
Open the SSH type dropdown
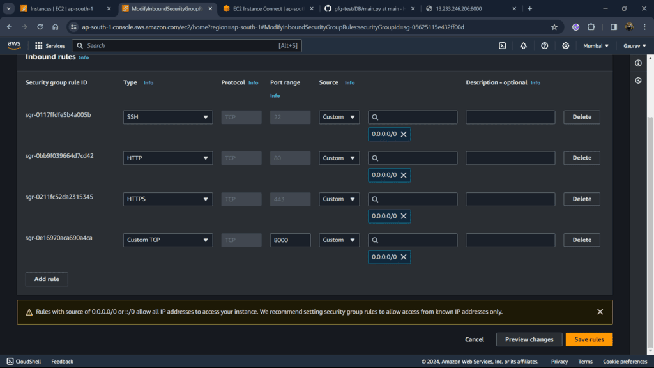tap(168, 117)
